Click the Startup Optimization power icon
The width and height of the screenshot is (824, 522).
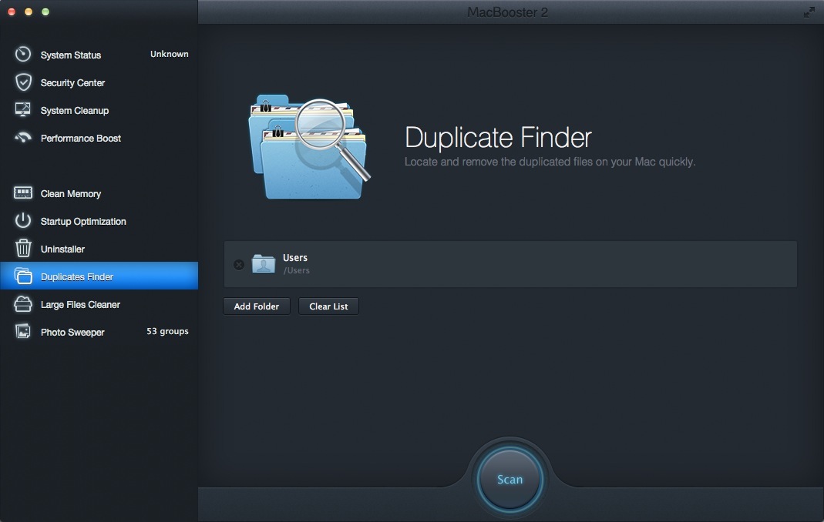pos(22,220)
